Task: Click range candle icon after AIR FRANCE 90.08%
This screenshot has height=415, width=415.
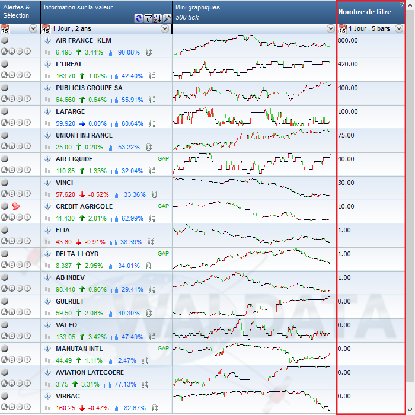Action: pyautogui.click(x=149, y=52)
